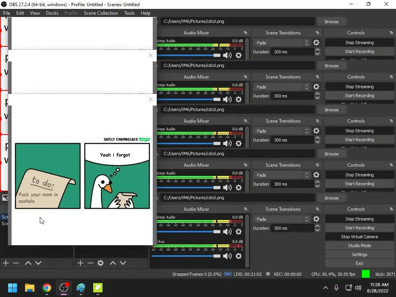The height and width of the screenshot is (297, 396).
Task: Pop out the topmost Controls dock
Action: point(391,33)
